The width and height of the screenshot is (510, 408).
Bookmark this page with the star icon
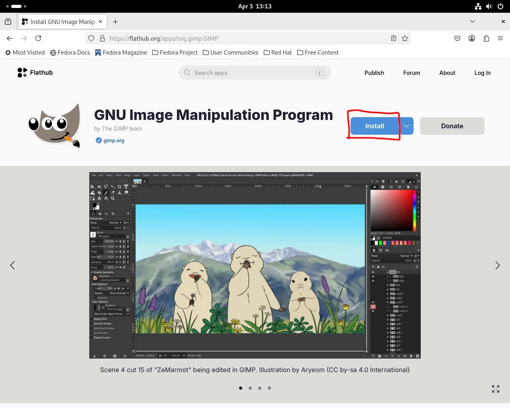click(405, 38)
